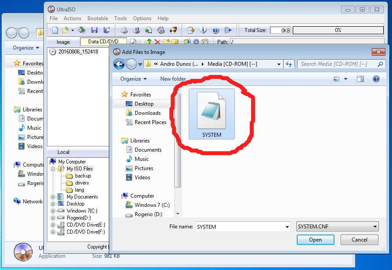Click the Save floppy disk icon

tap(94, 30)
